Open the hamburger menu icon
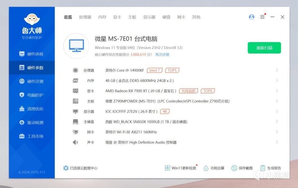The width and height of the screenshot is (298, 188). pyautogui.click(x=263, y=17)
